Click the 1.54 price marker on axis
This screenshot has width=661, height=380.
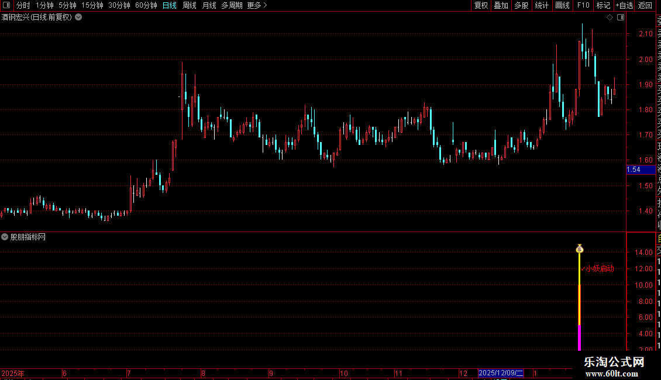641,170
